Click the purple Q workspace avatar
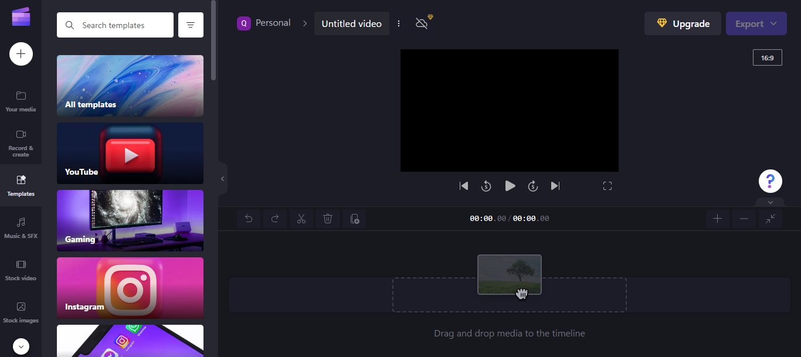801x357 pixels. point(244,23)
